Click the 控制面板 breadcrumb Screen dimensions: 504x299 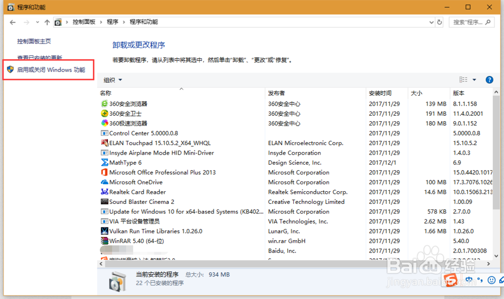[84, 22]
